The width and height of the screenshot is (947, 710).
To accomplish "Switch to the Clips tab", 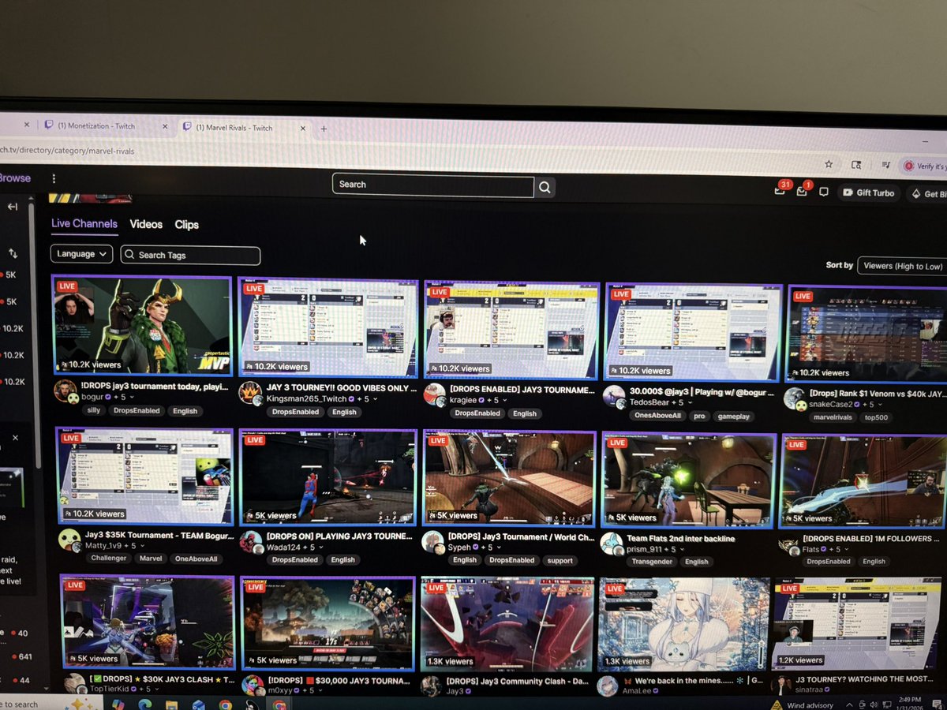I will (x=187, y=225).
